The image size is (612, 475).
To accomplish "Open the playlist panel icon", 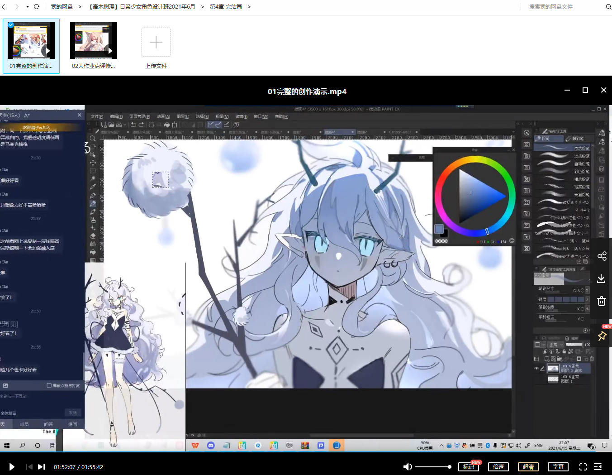I will click(x=598, y=467).
